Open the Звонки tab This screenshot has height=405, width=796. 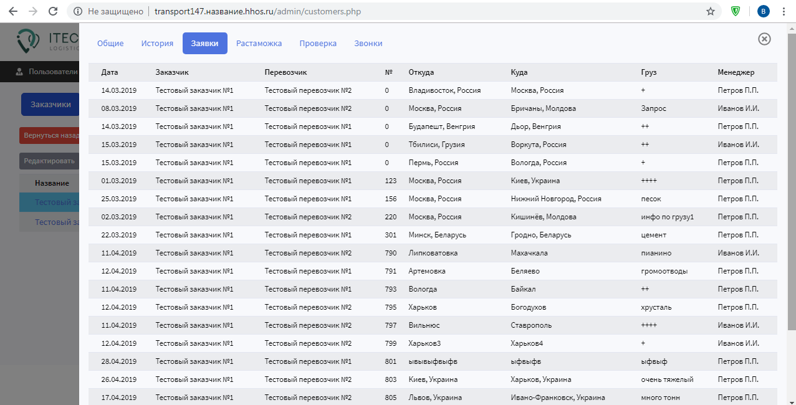coord(368,44)
